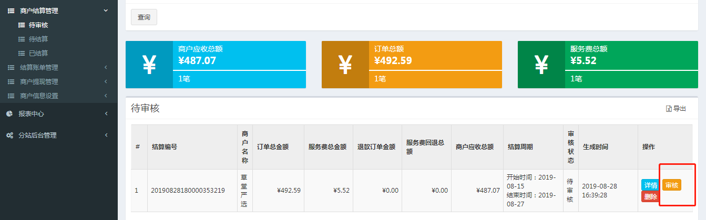Click the list icon beside 待审核

22,25
